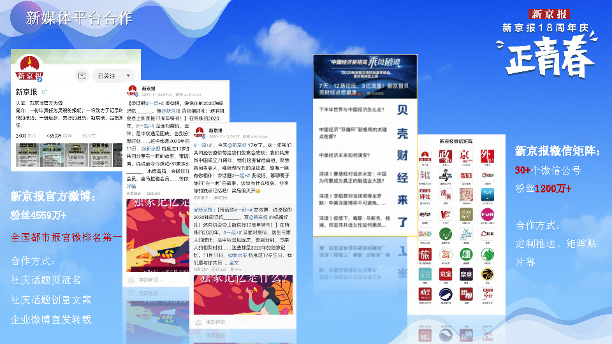Screen dimensions: 612x344
Task: Click the 全文 link in the Weibo post
Action: 234,262
